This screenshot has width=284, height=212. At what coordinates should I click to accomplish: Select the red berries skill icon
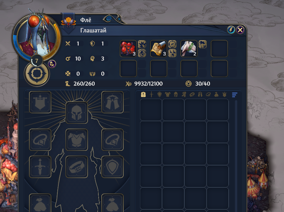(x=128, y=49)
